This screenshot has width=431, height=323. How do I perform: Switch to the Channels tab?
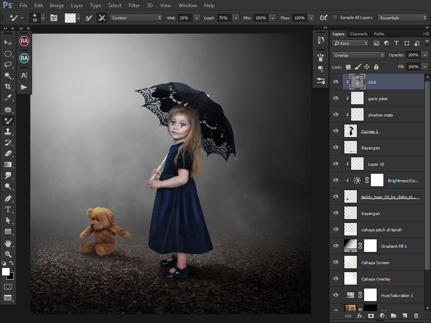(359, 34)
